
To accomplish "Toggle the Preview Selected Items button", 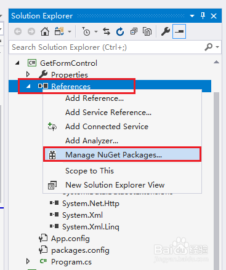I will [179, 31].
